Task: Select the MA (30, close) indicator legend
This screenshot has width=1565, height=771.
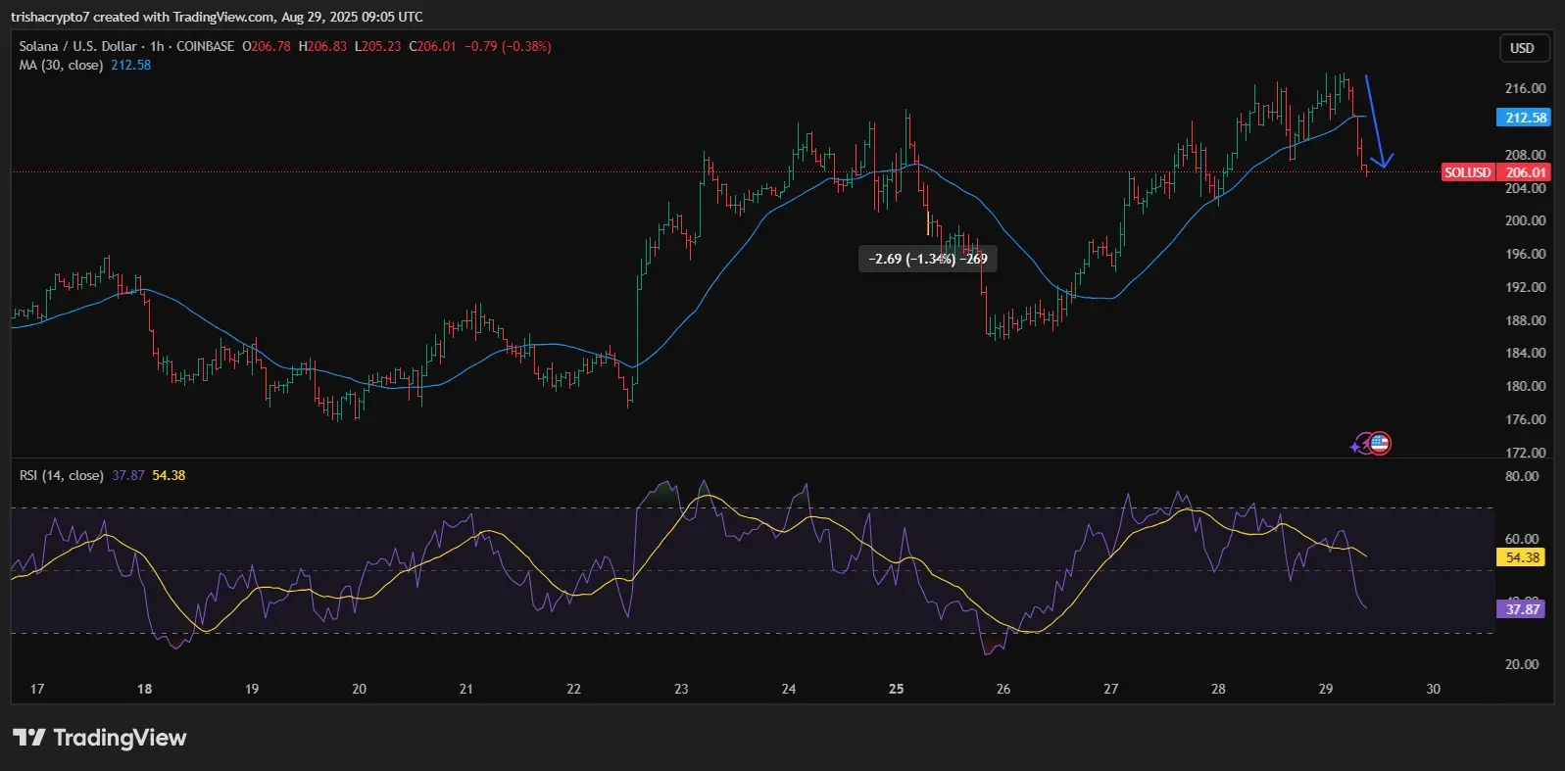Action: tap(61, 65)
